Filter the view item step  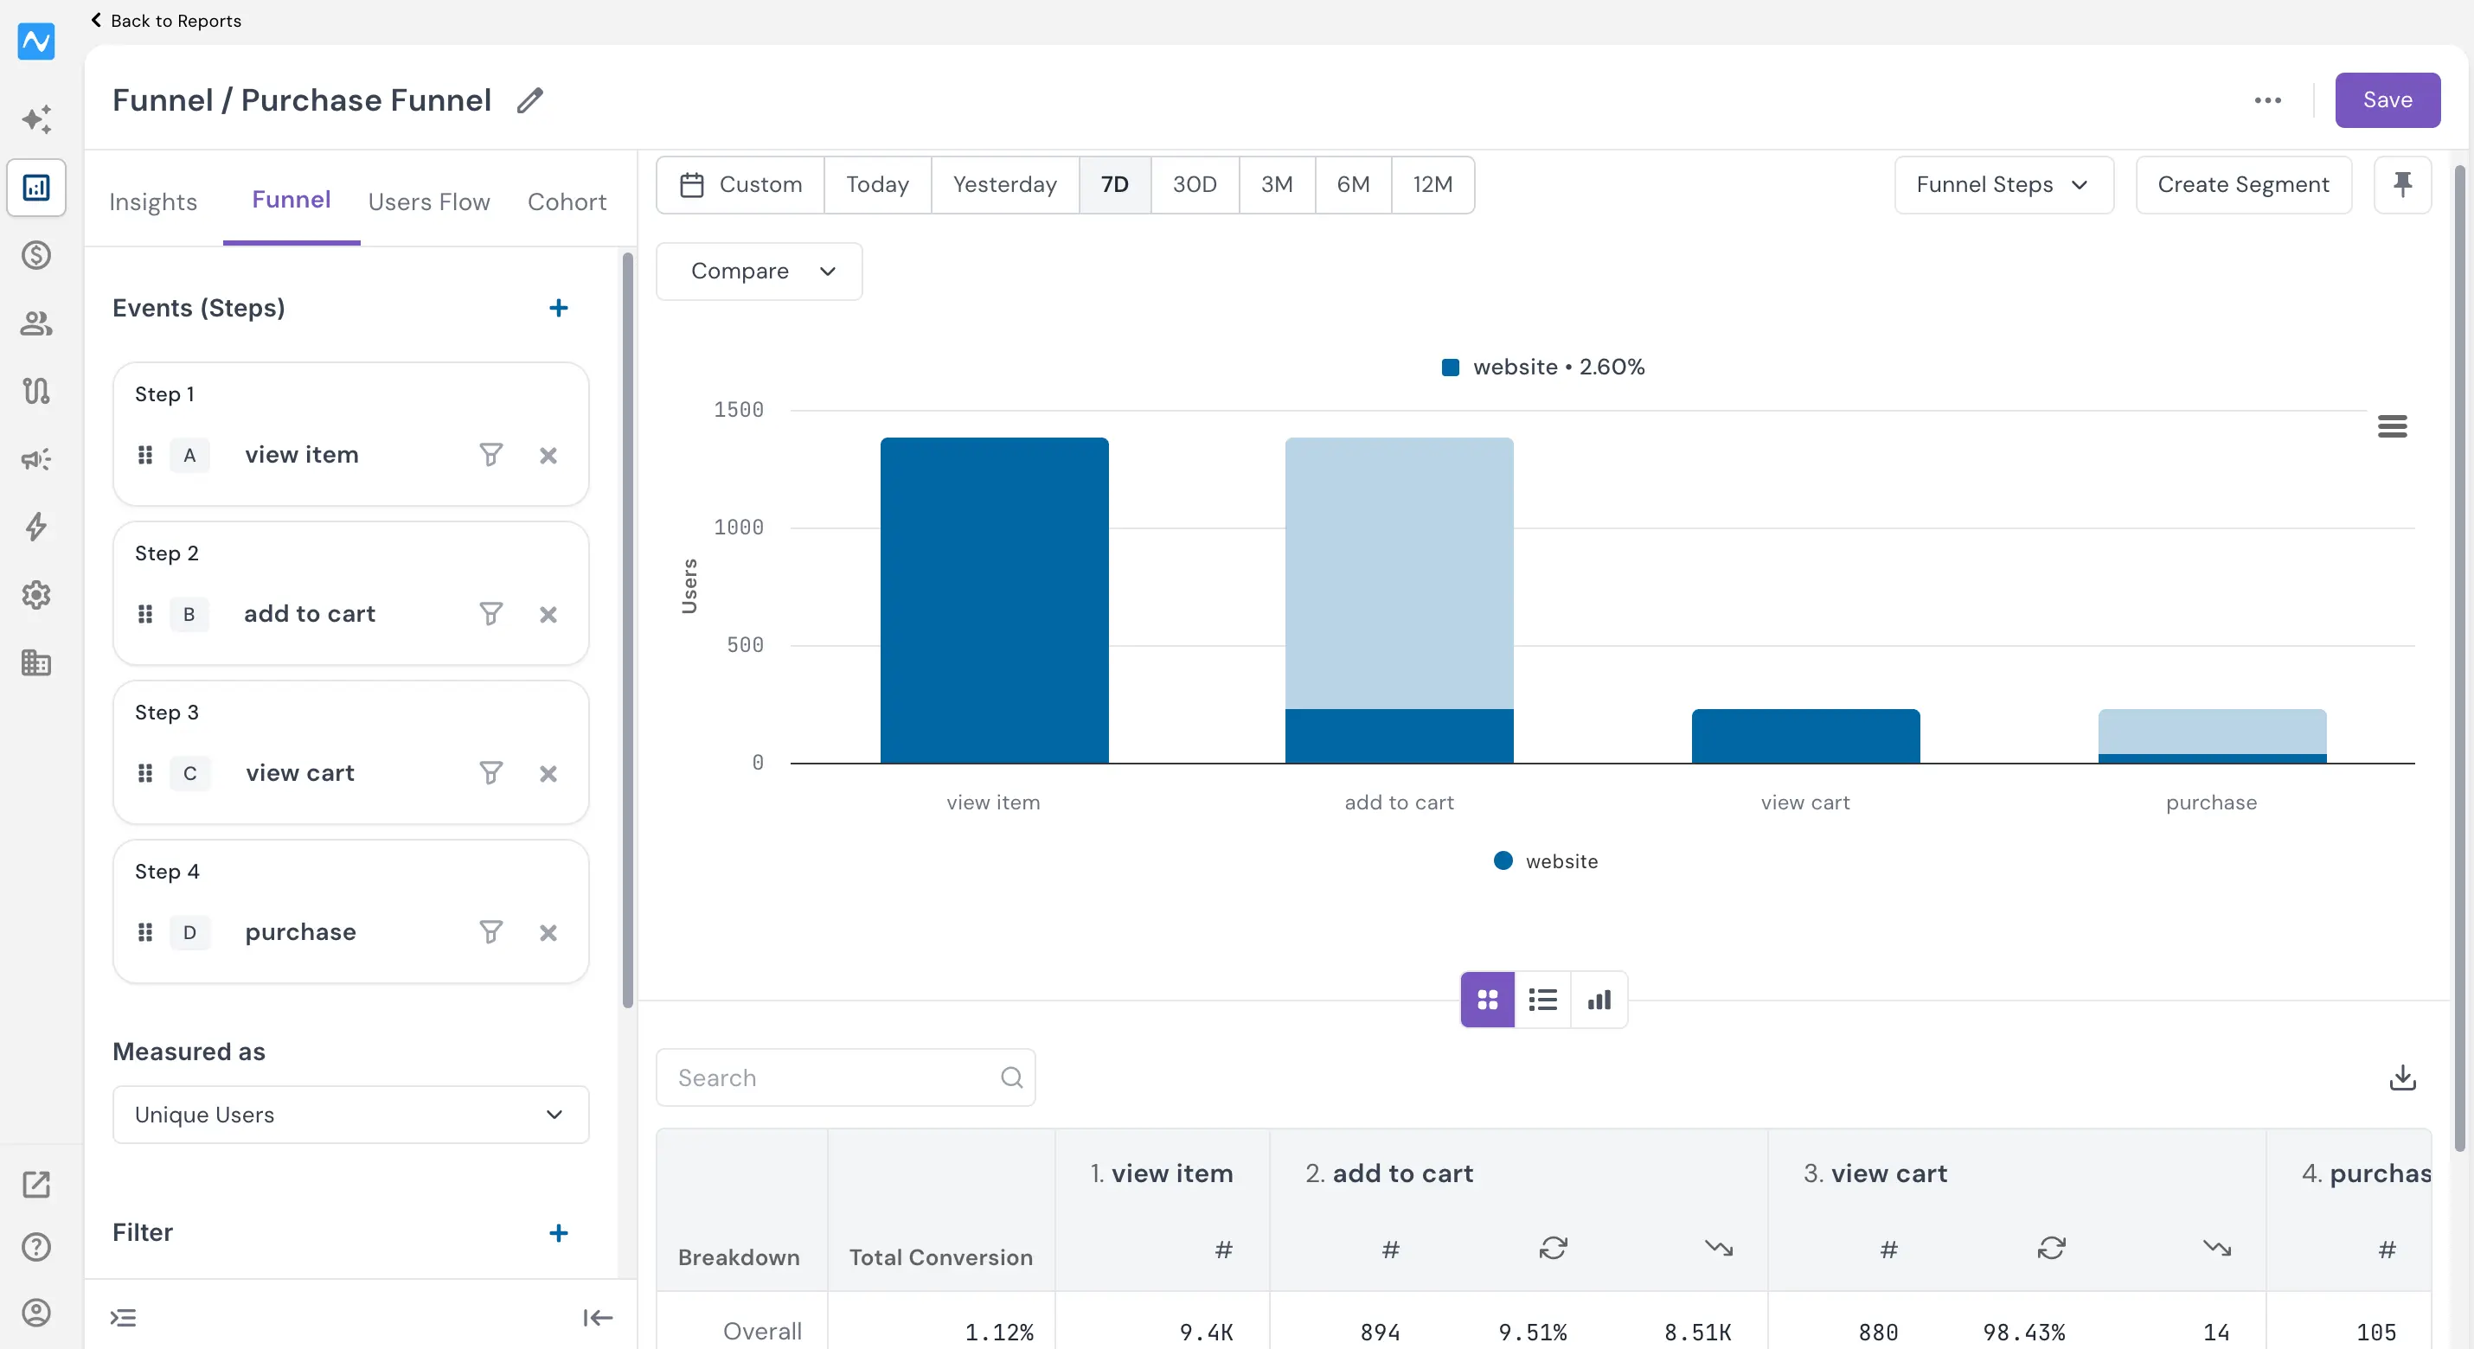(490, 455)
